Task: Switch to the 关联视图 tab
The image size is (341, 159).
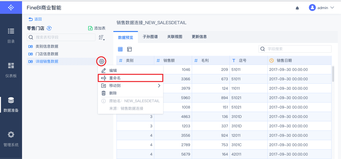Action: click(x=175, y=37)
